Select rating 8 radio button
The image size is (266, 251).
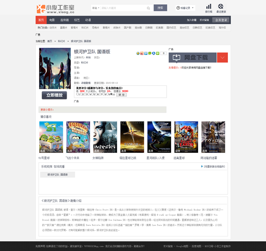(x=104, y=94)
